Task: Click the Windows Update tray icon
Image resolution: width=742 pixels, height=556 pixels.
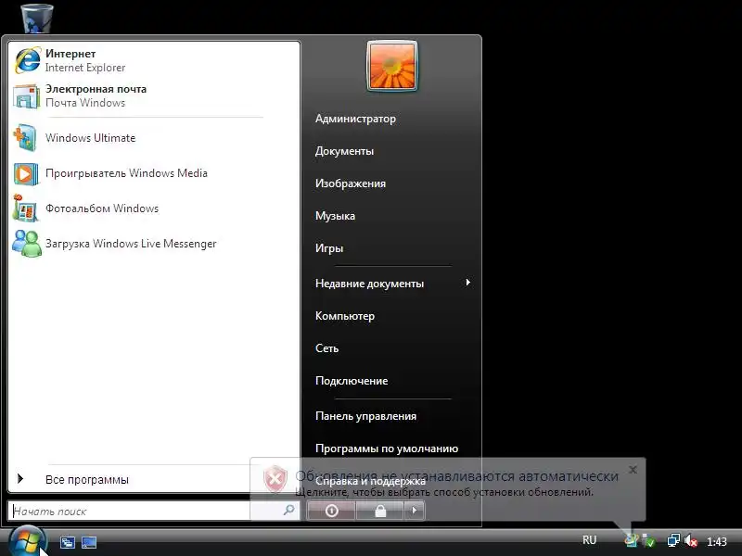Action: tap(631, 540)
